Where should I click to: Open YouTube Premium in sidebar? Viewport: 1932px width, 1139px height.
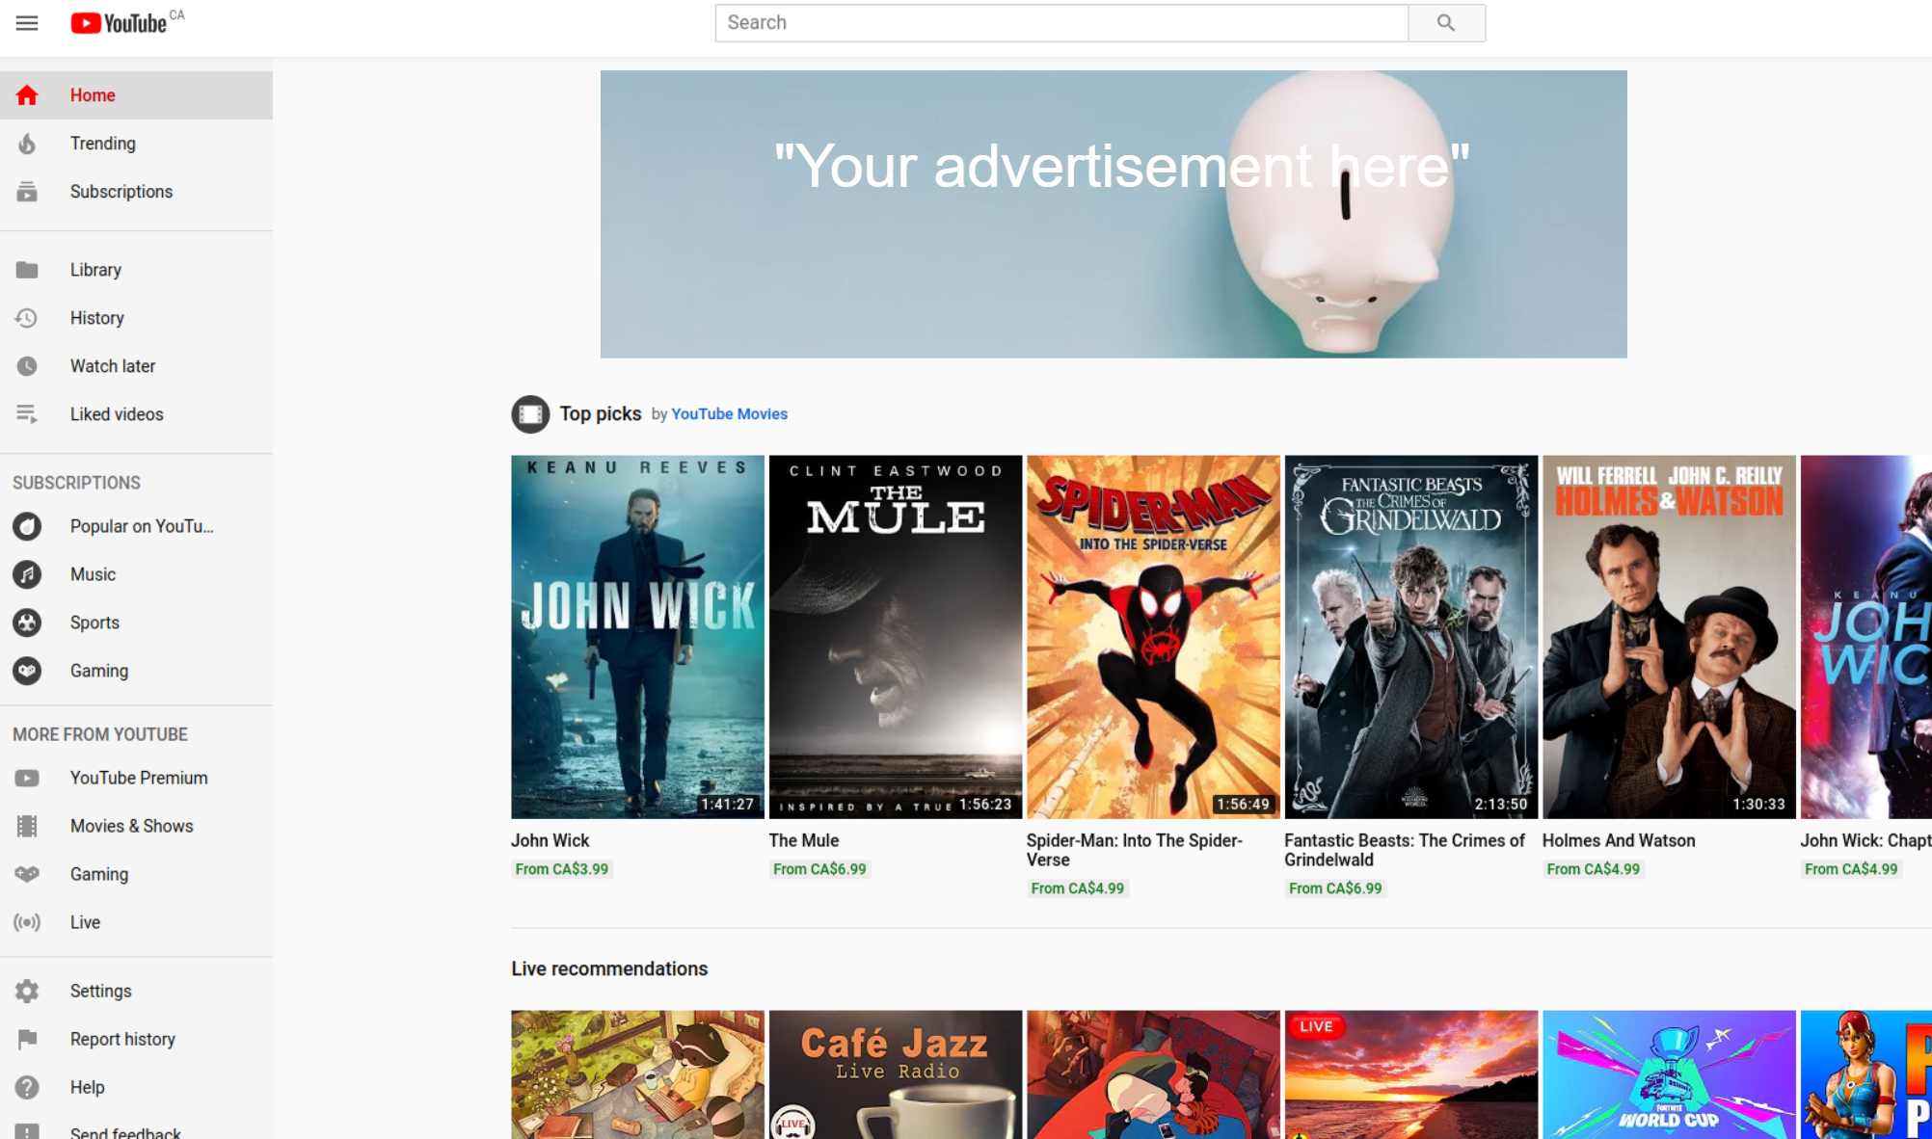[136, 778]
